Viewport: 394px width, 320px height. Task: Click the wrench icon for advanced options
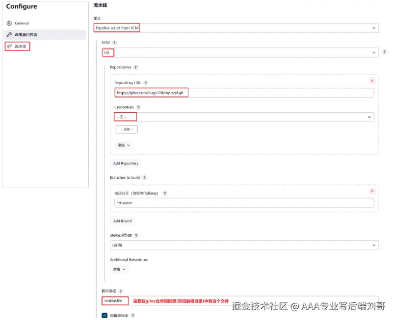click(9, 35)
